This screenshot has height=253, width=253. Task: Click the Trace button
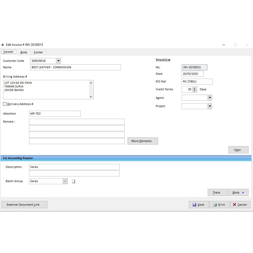coord(218,192)
